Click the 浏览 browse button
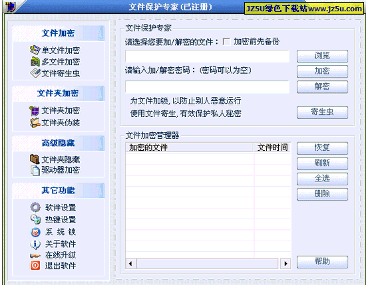The image size is (366, 285). click(x=322, y=56)
